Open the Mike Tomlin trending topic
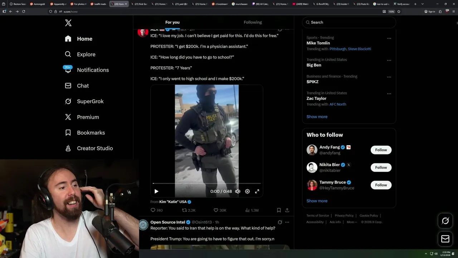The height and width of the screenshot is (258, 458). (318, 43)
